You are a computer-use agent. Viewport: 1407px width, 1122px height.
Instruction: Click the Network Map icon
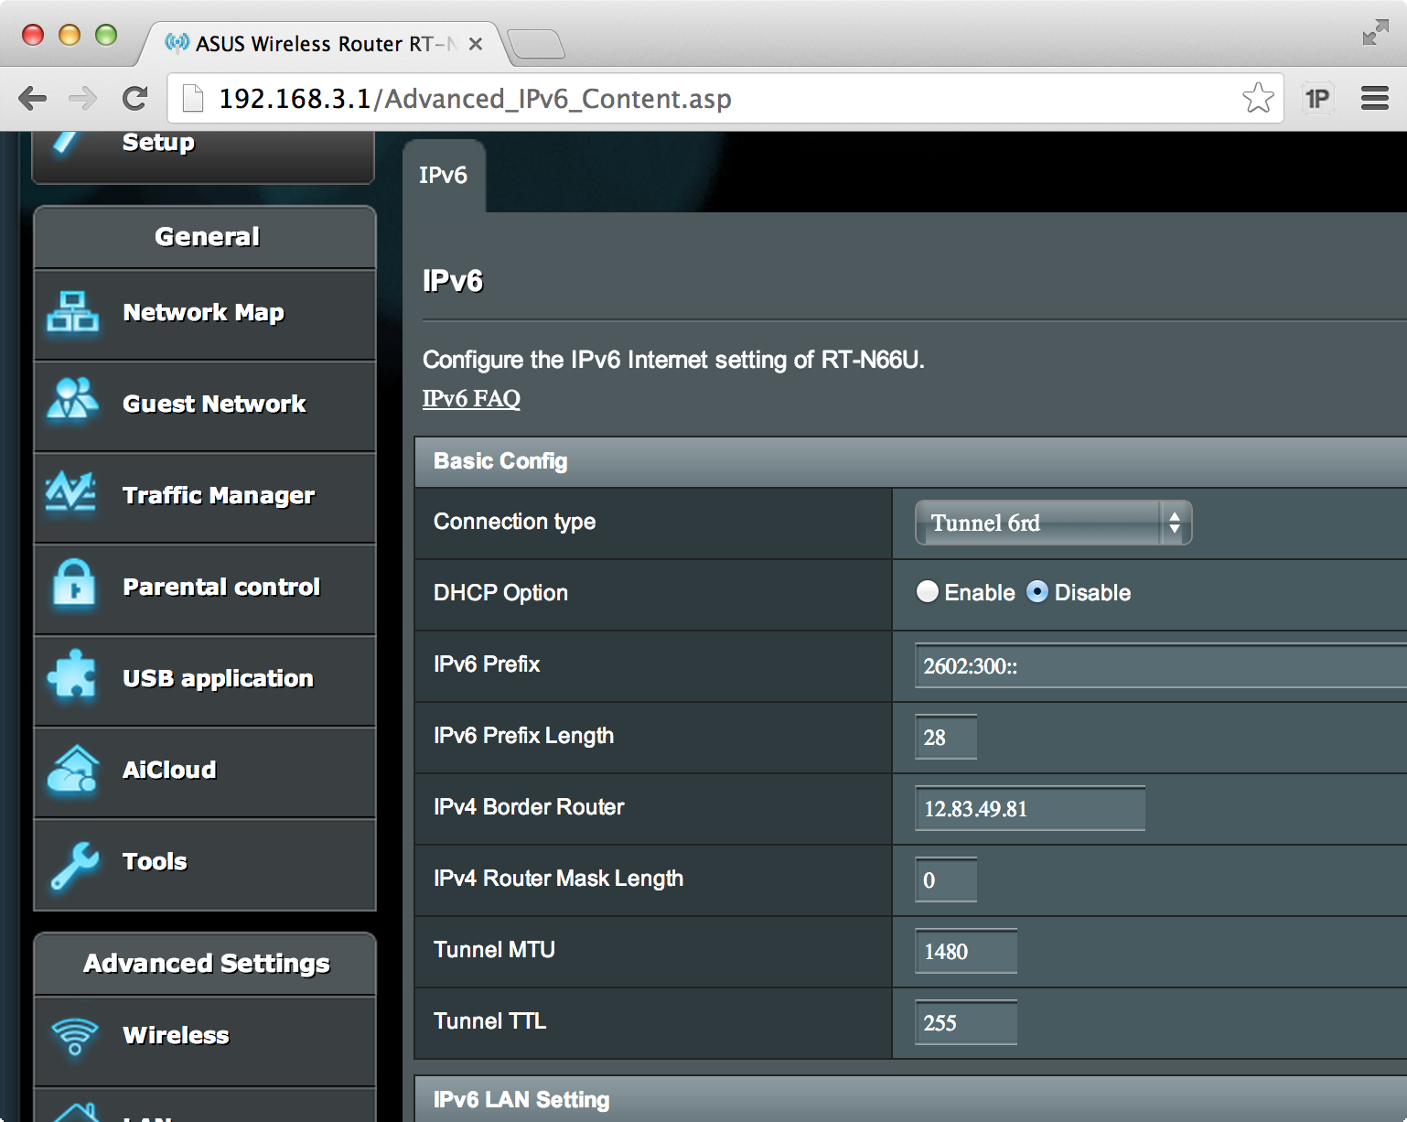pos(73,312)
